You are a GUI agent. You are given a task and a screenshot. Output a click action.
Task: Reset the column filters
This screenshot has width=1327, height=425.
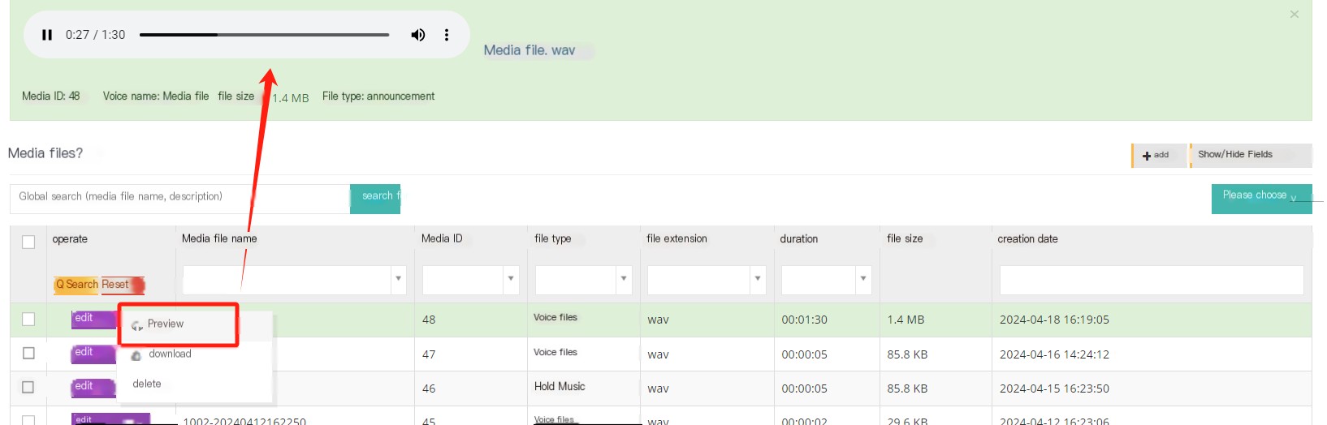click(x=121, y=285)
